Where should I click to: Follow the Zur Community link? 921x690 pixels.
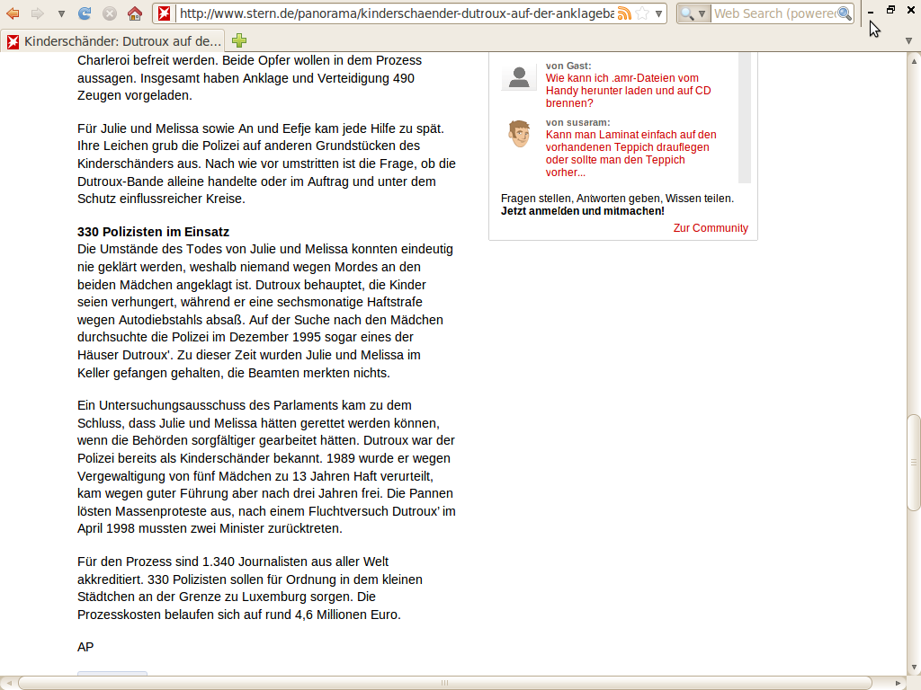point(711,228)
